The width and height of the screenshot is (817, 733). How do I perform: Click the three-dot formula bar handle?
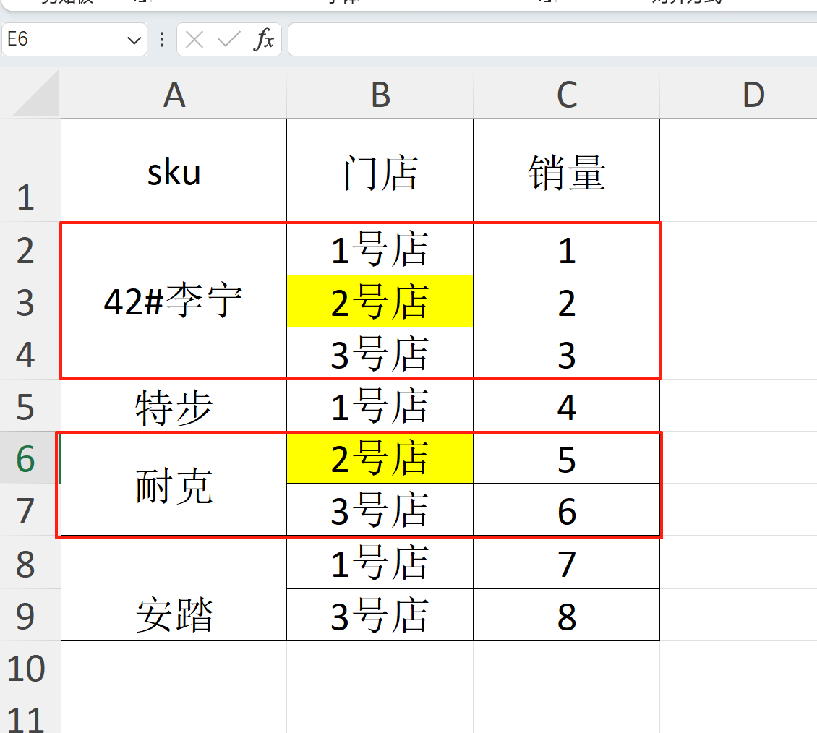click(x=162, y=40)
